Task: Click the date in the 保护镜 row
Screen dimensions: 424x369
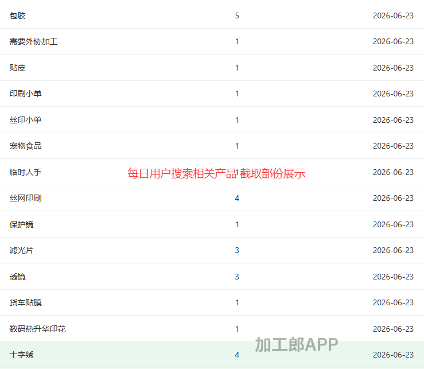Action: [393, 224]
